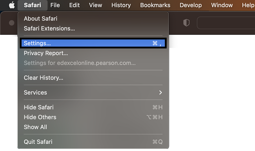Open the View menu
255x151 pixels.
tap(96, 5)
